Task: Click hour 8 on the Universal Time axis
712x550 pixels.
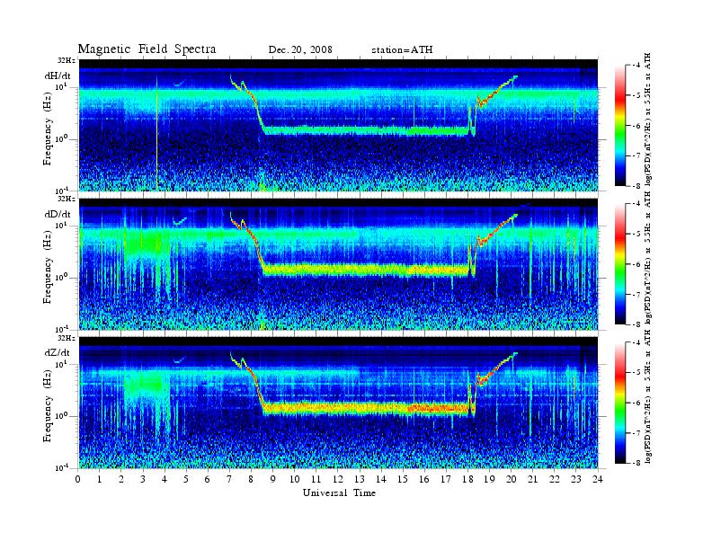Action: click(x=251, y=479)
